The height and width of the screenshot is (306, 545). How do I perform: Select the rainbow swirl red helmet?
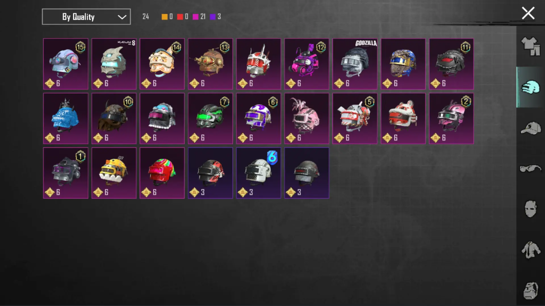click(x=162, y=173)
